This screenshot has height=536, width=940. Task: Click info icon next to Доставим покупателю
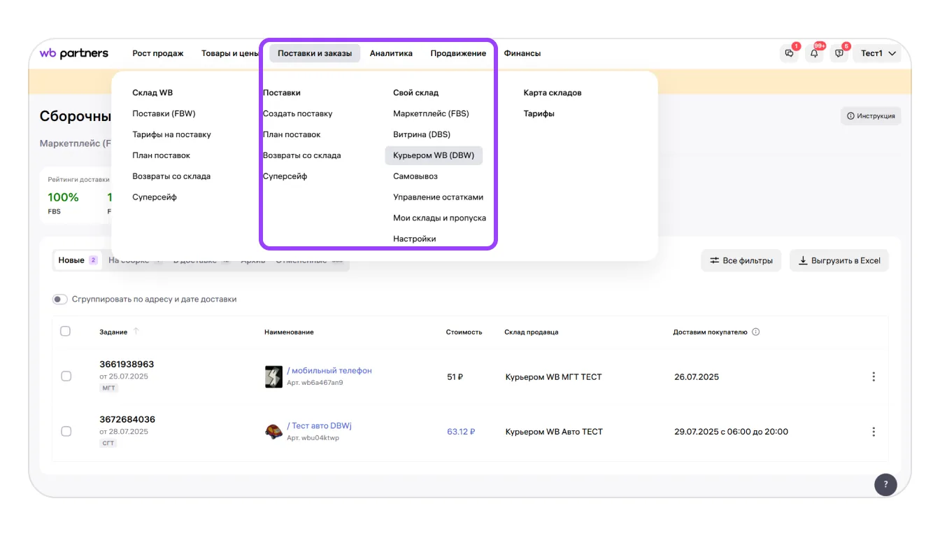[x=756, y=332]
